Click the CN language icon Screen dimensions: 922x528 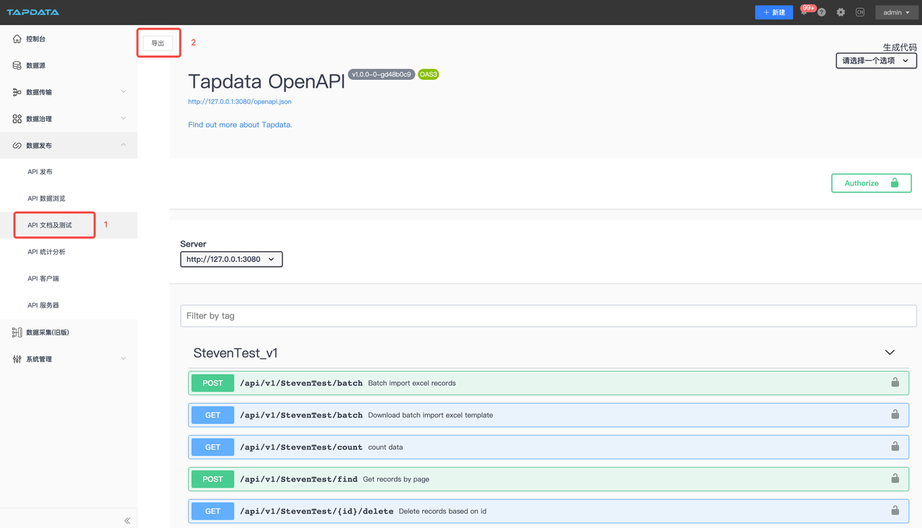pyautogui.click(x=860, y=12)
